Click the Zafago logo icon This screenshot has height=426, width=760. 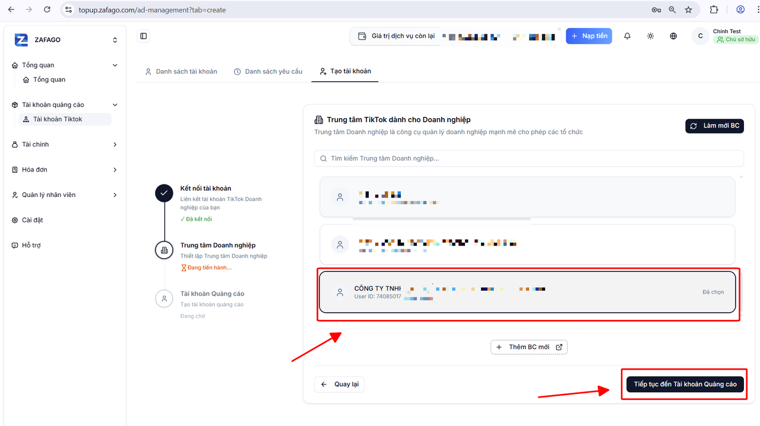tap(21, 40)
